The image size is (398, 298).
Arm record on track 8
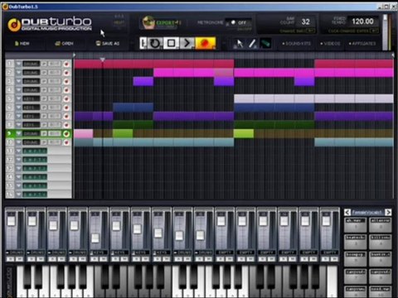(x=66, y=125)
